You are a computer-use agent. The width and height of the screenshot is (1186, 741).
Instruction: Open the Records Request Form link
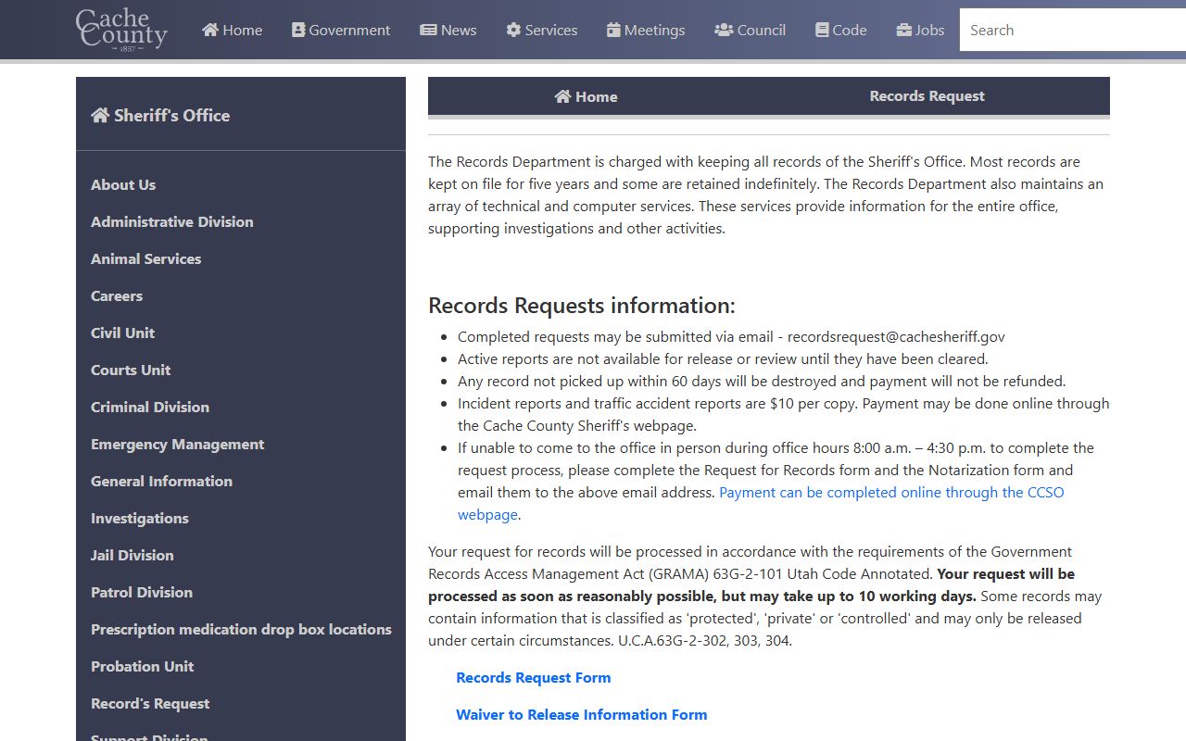(x=534, y=677)
